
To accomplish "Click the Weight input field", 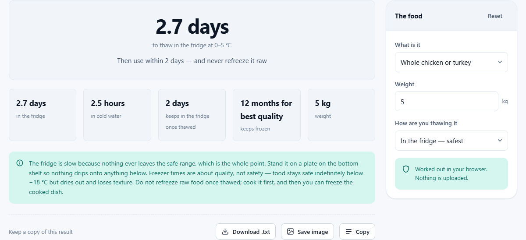I will click(x=447, y=101).
